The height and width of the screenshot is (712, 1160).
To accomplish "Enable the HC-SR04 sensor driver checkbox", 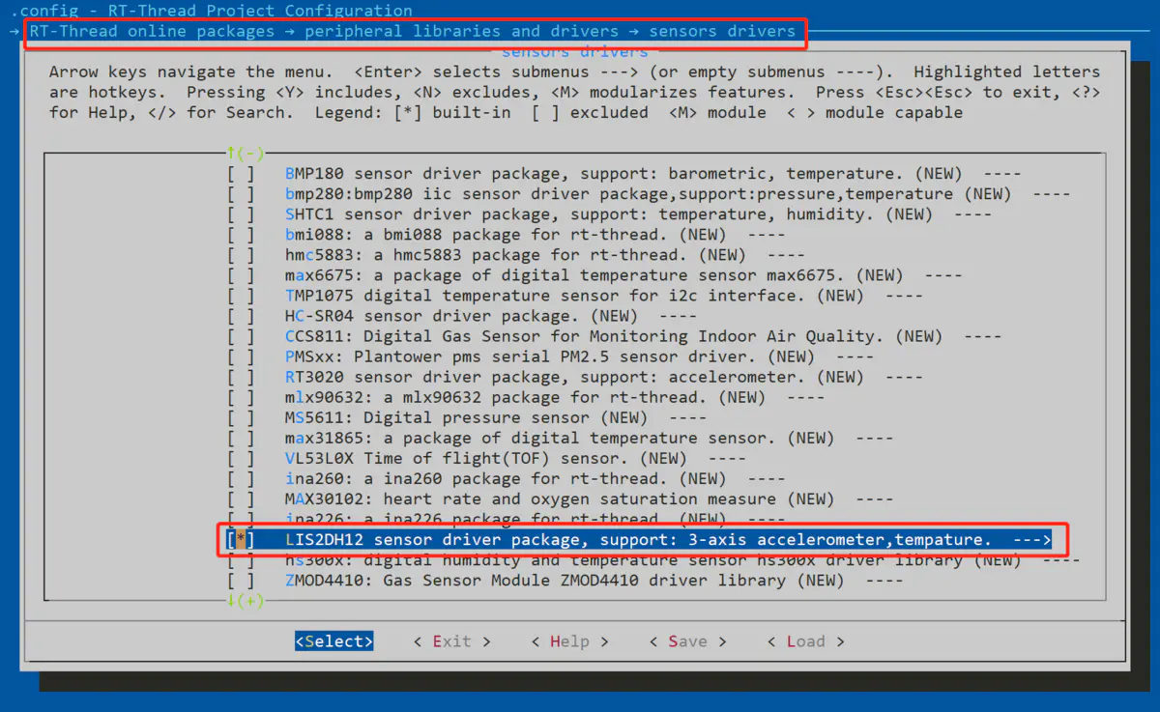I will [241, 316].
